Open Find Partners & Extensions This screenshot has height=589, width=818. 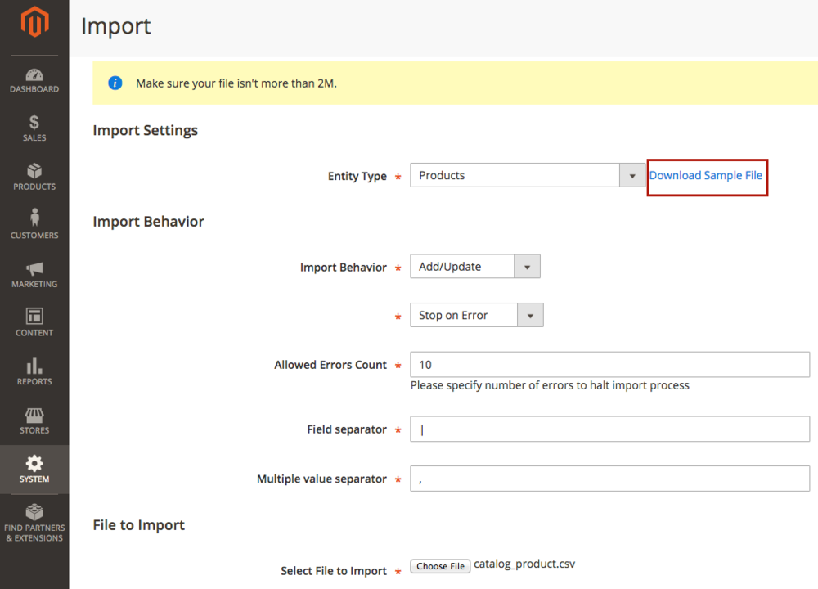(34, 519)
